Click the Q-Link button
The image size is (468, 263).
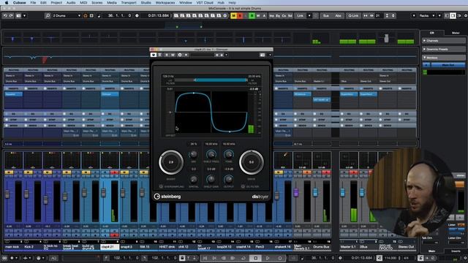(x=353, y=15)
